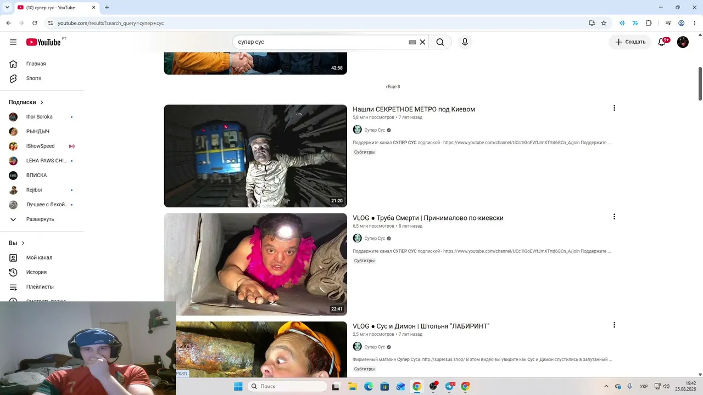Open Telegram from the taskbar
This screenshot has height=395, width=703.
coord(449,386)
